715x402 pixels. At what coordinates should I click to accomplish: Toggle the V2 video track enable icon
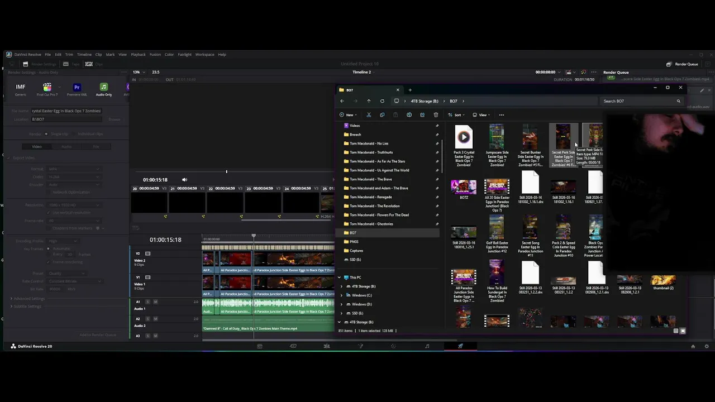point(147,253)
